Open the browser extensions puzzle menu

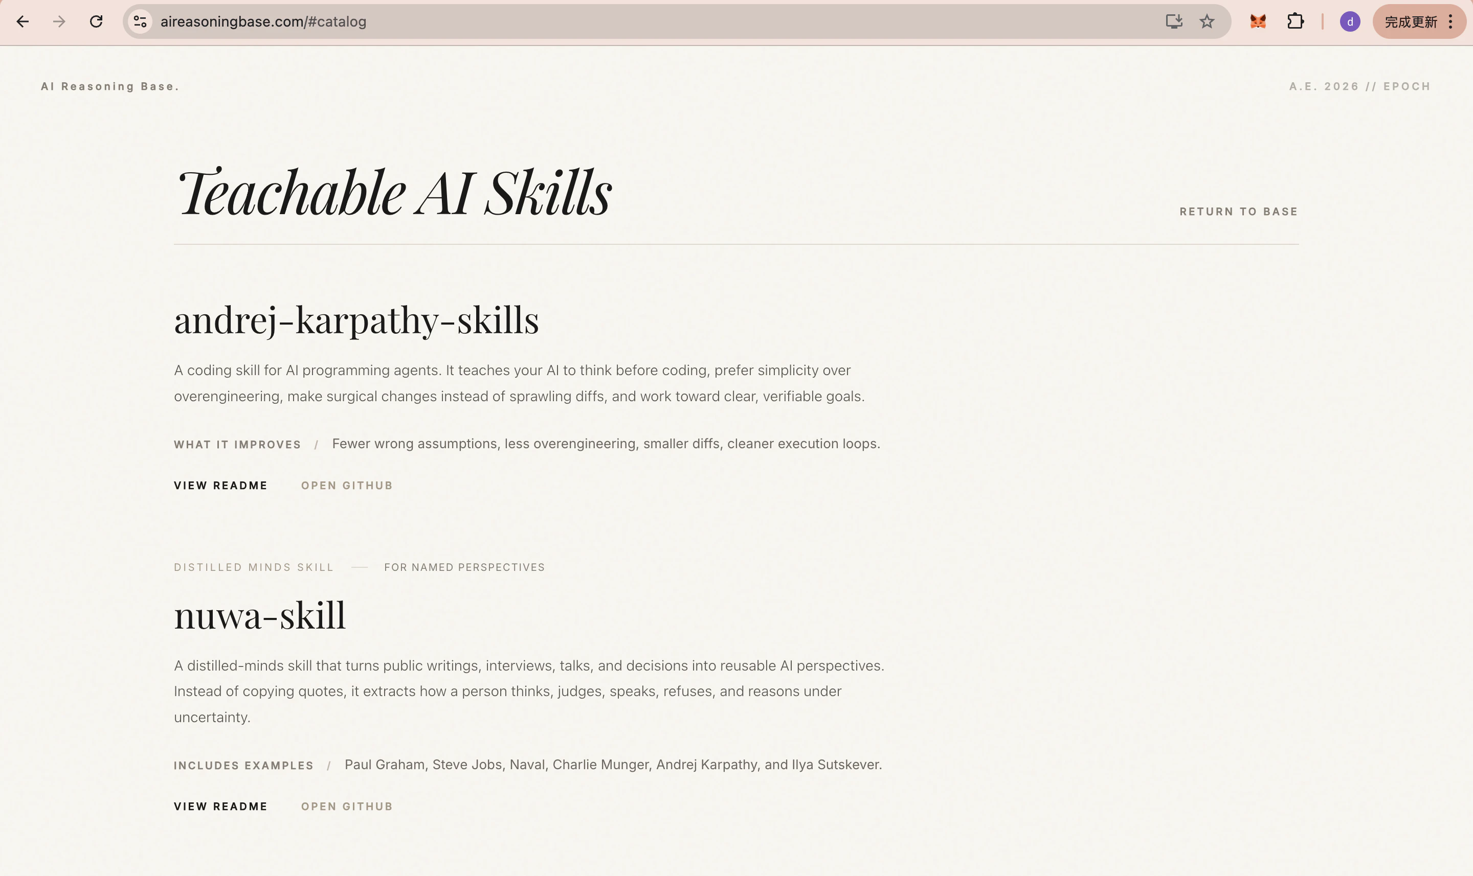(x=1295, y=21)
